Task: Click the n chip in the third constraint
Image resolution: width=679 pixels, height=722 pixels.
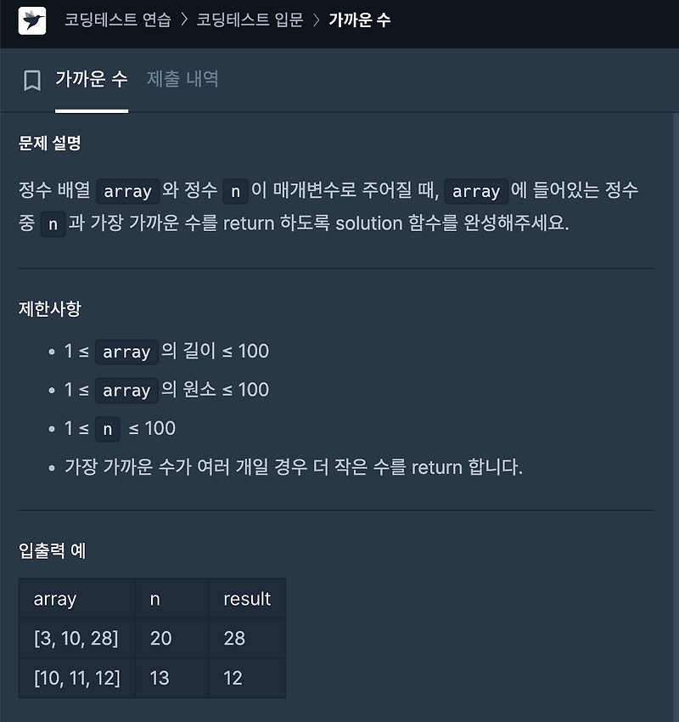Action: tap(107, 429)
